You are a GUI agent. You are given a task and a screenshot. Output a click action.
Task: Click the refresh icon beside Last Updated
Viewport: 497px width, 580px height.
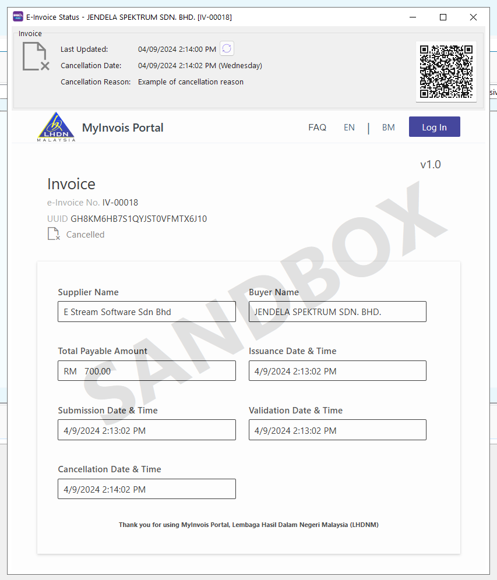[x=227, y=49]
